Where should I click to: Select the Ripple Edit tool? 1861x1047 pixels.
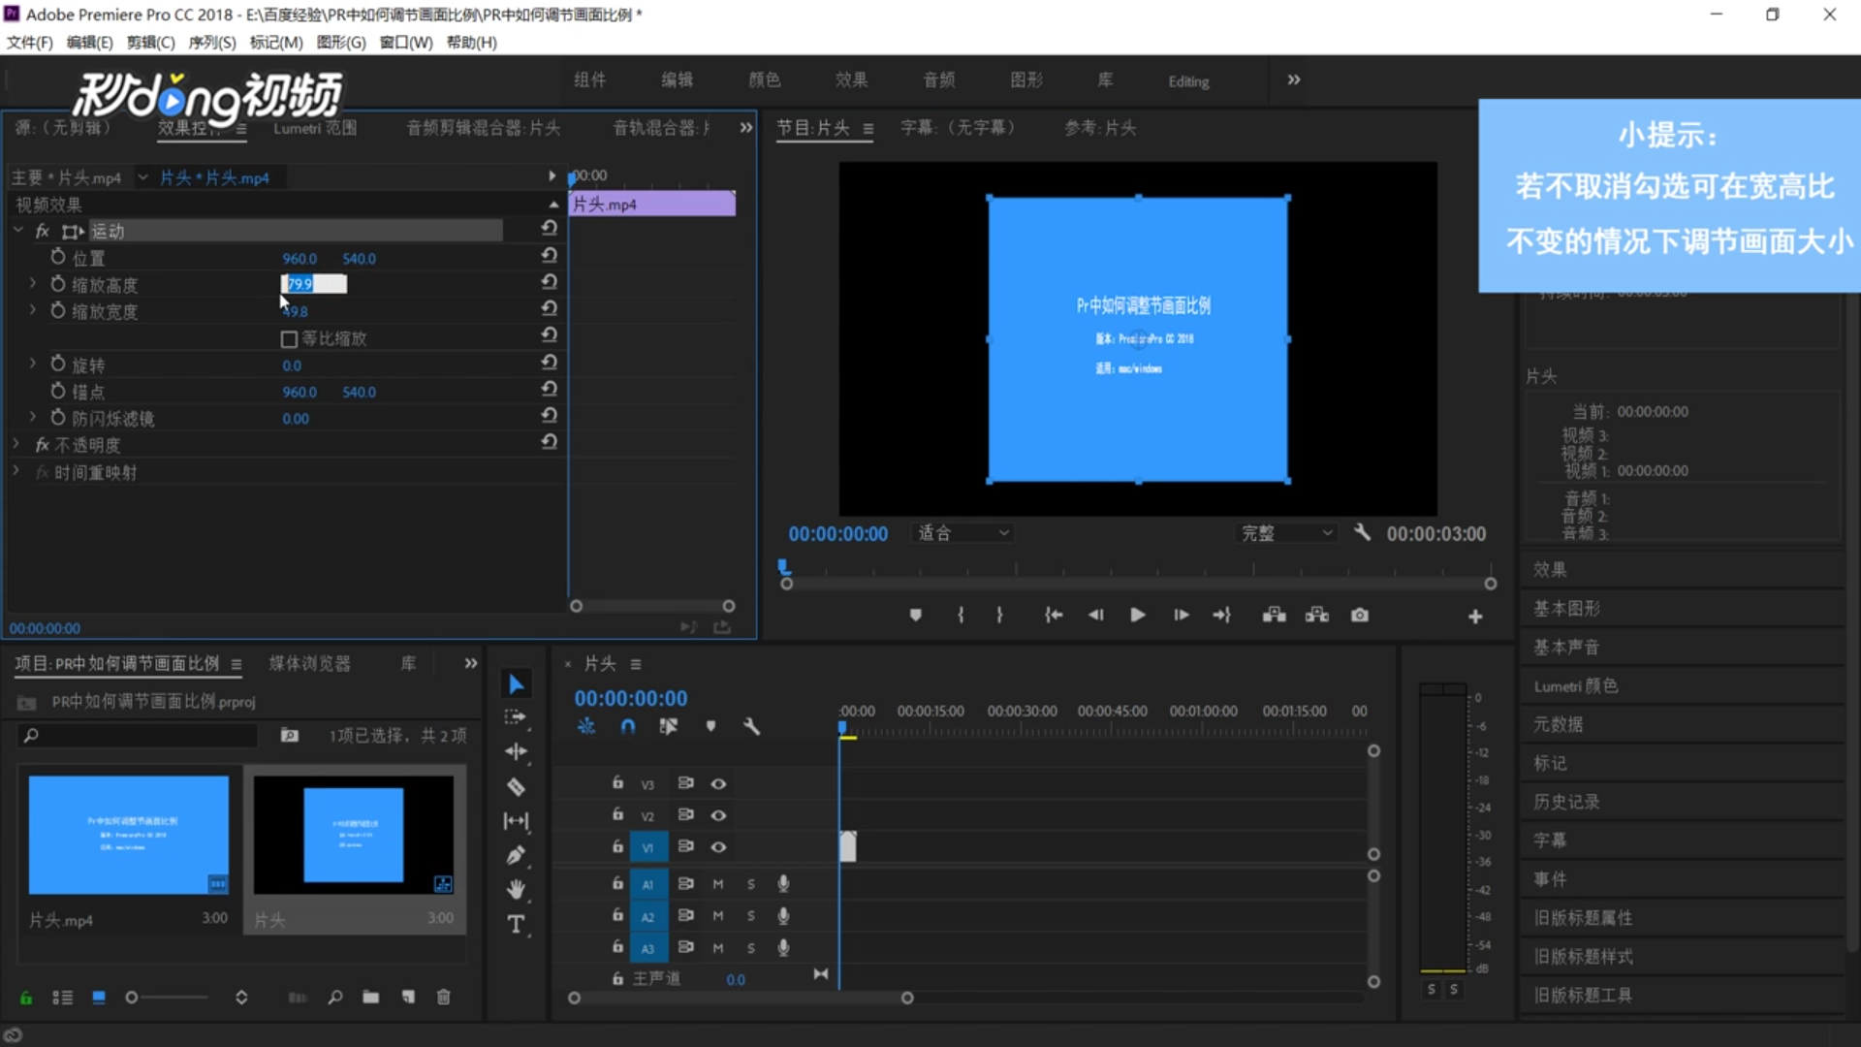point(516,751)
